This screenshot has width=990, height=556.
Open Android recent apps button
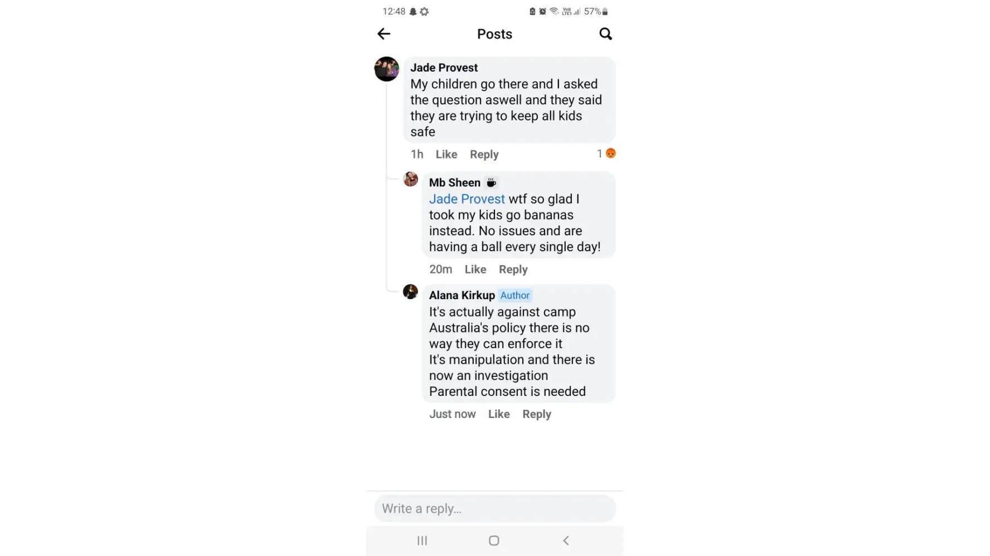pos(422,540)
